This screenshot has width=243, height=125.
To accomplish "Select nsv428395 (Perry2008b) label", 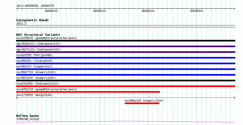I will point(34,55).
